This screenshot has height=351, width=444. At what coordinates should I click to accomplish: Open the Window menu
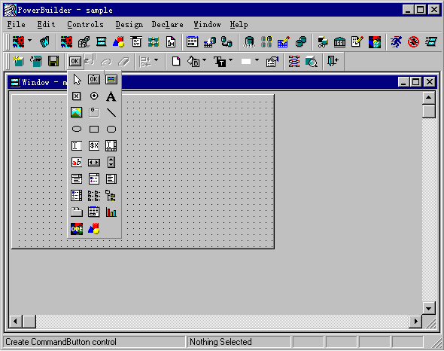click(x=207, y=25)
